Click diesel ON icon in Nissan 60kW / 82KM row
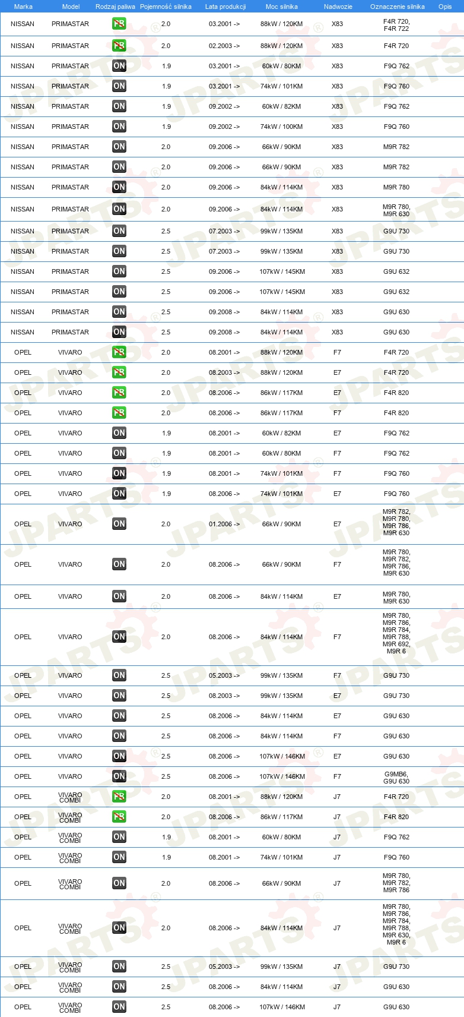 click(119, 106)
